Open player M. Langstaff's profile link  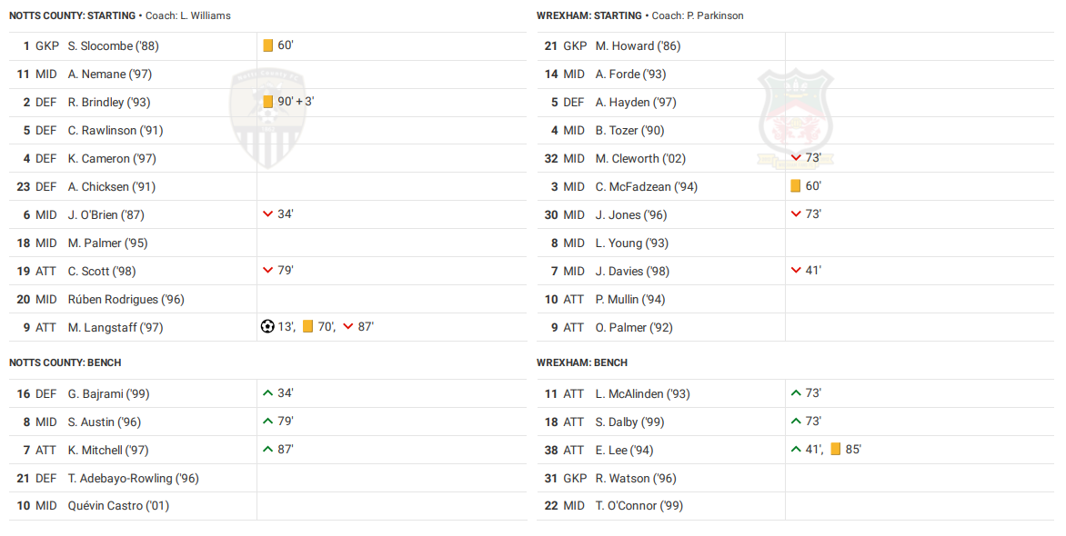point(116,328)
